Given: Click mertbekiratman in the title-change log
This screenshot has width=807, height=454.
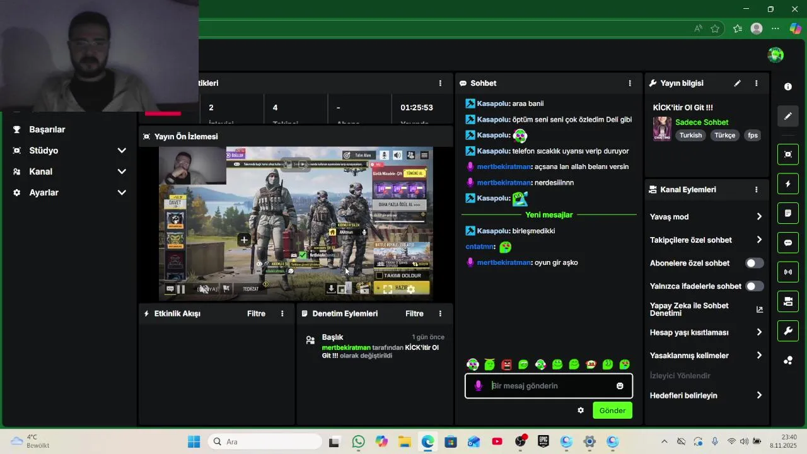Looking at the screenshot, I should 346,347.
